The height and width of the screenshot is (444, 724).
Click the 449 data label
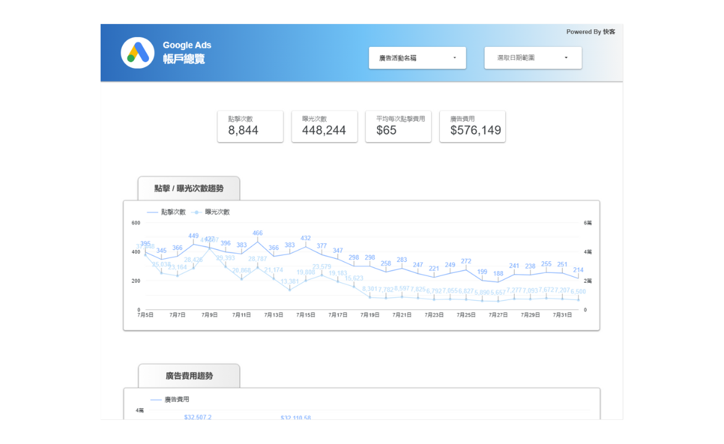tap(193, 236)
